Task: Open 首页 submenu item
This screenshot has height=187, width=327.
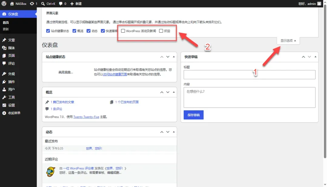Action: pos(6,22)
